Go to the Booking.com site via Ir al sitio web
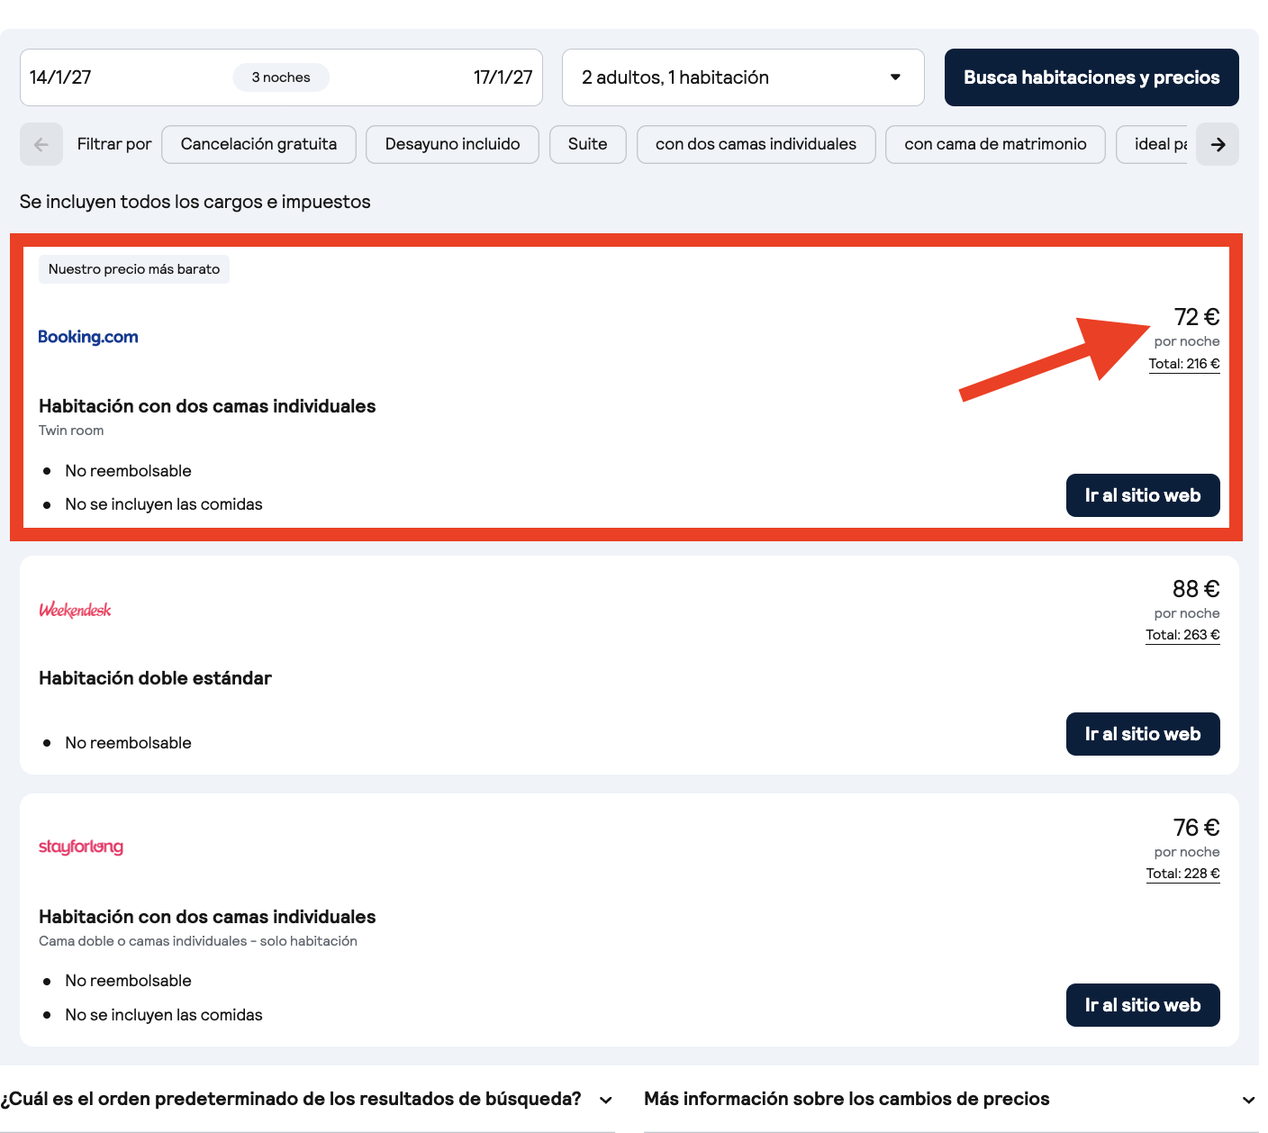 coord(1143,495)
